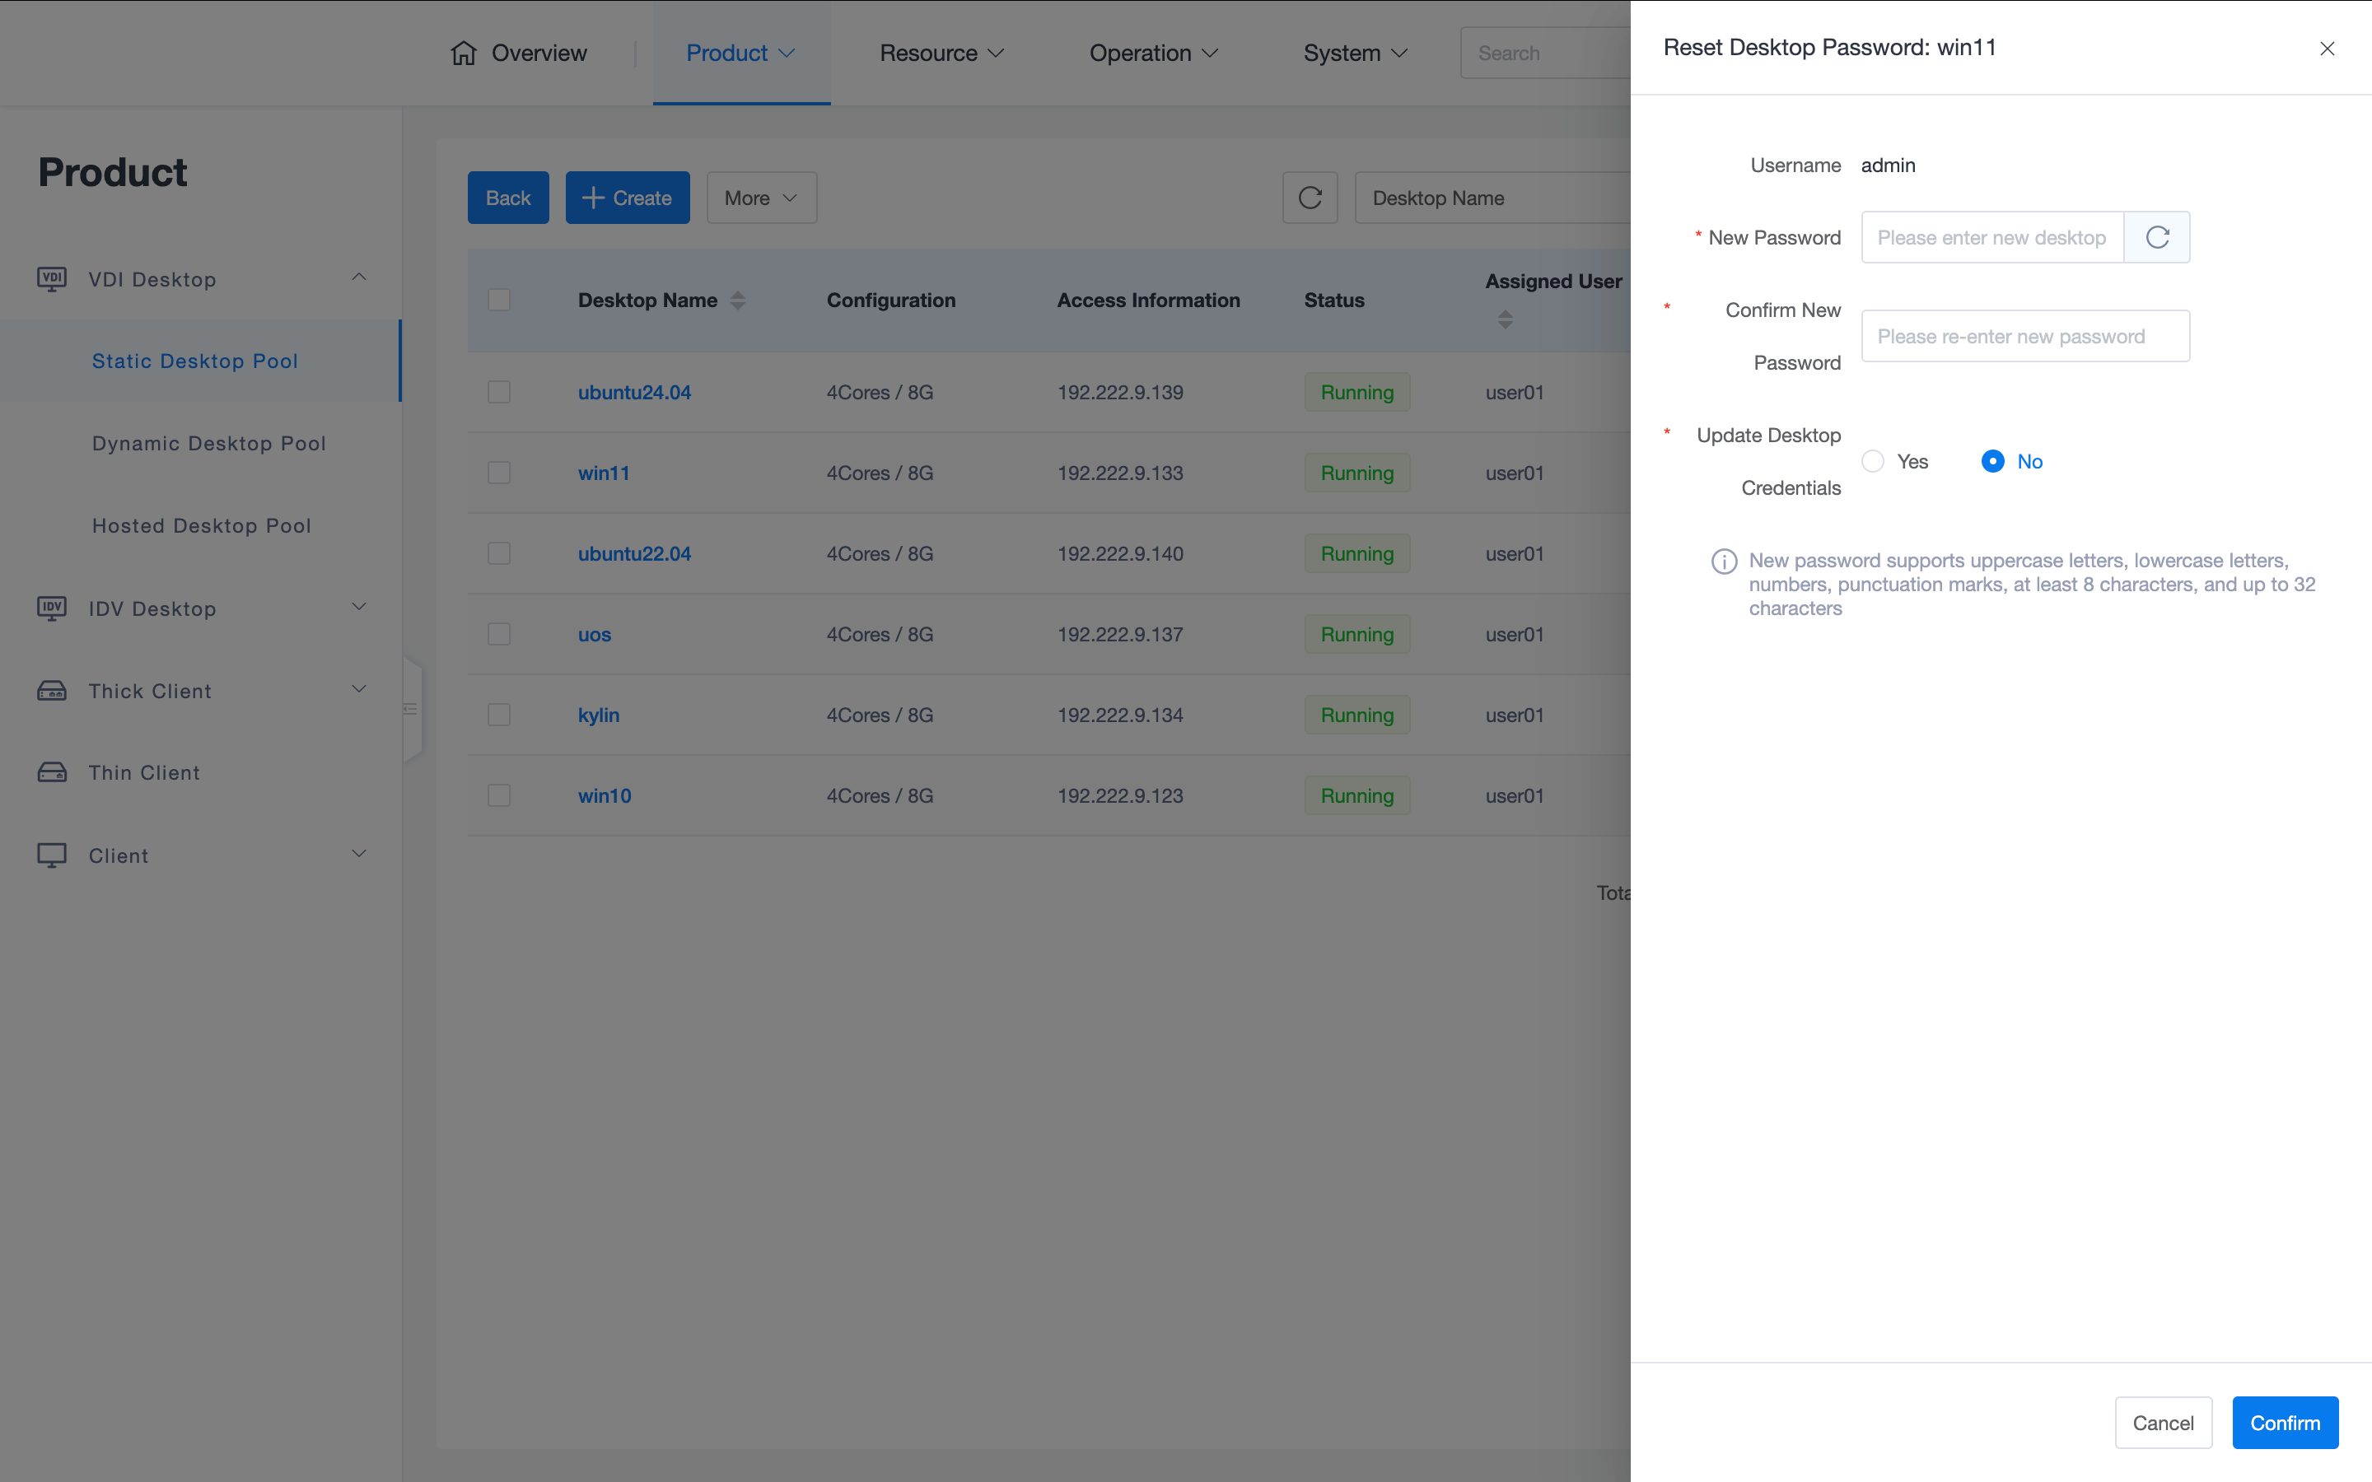
Task: Open Dynamic Desktop Pool page
Action: tap(208, 443)
